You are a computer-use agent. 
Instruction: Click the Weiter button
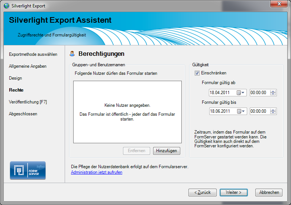(x=233, y=192)
